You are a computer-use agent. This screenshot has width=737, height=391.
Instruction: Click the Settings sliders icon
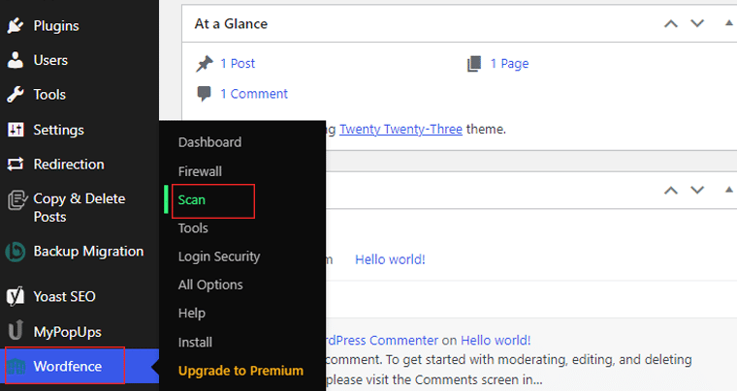point(16,130)
